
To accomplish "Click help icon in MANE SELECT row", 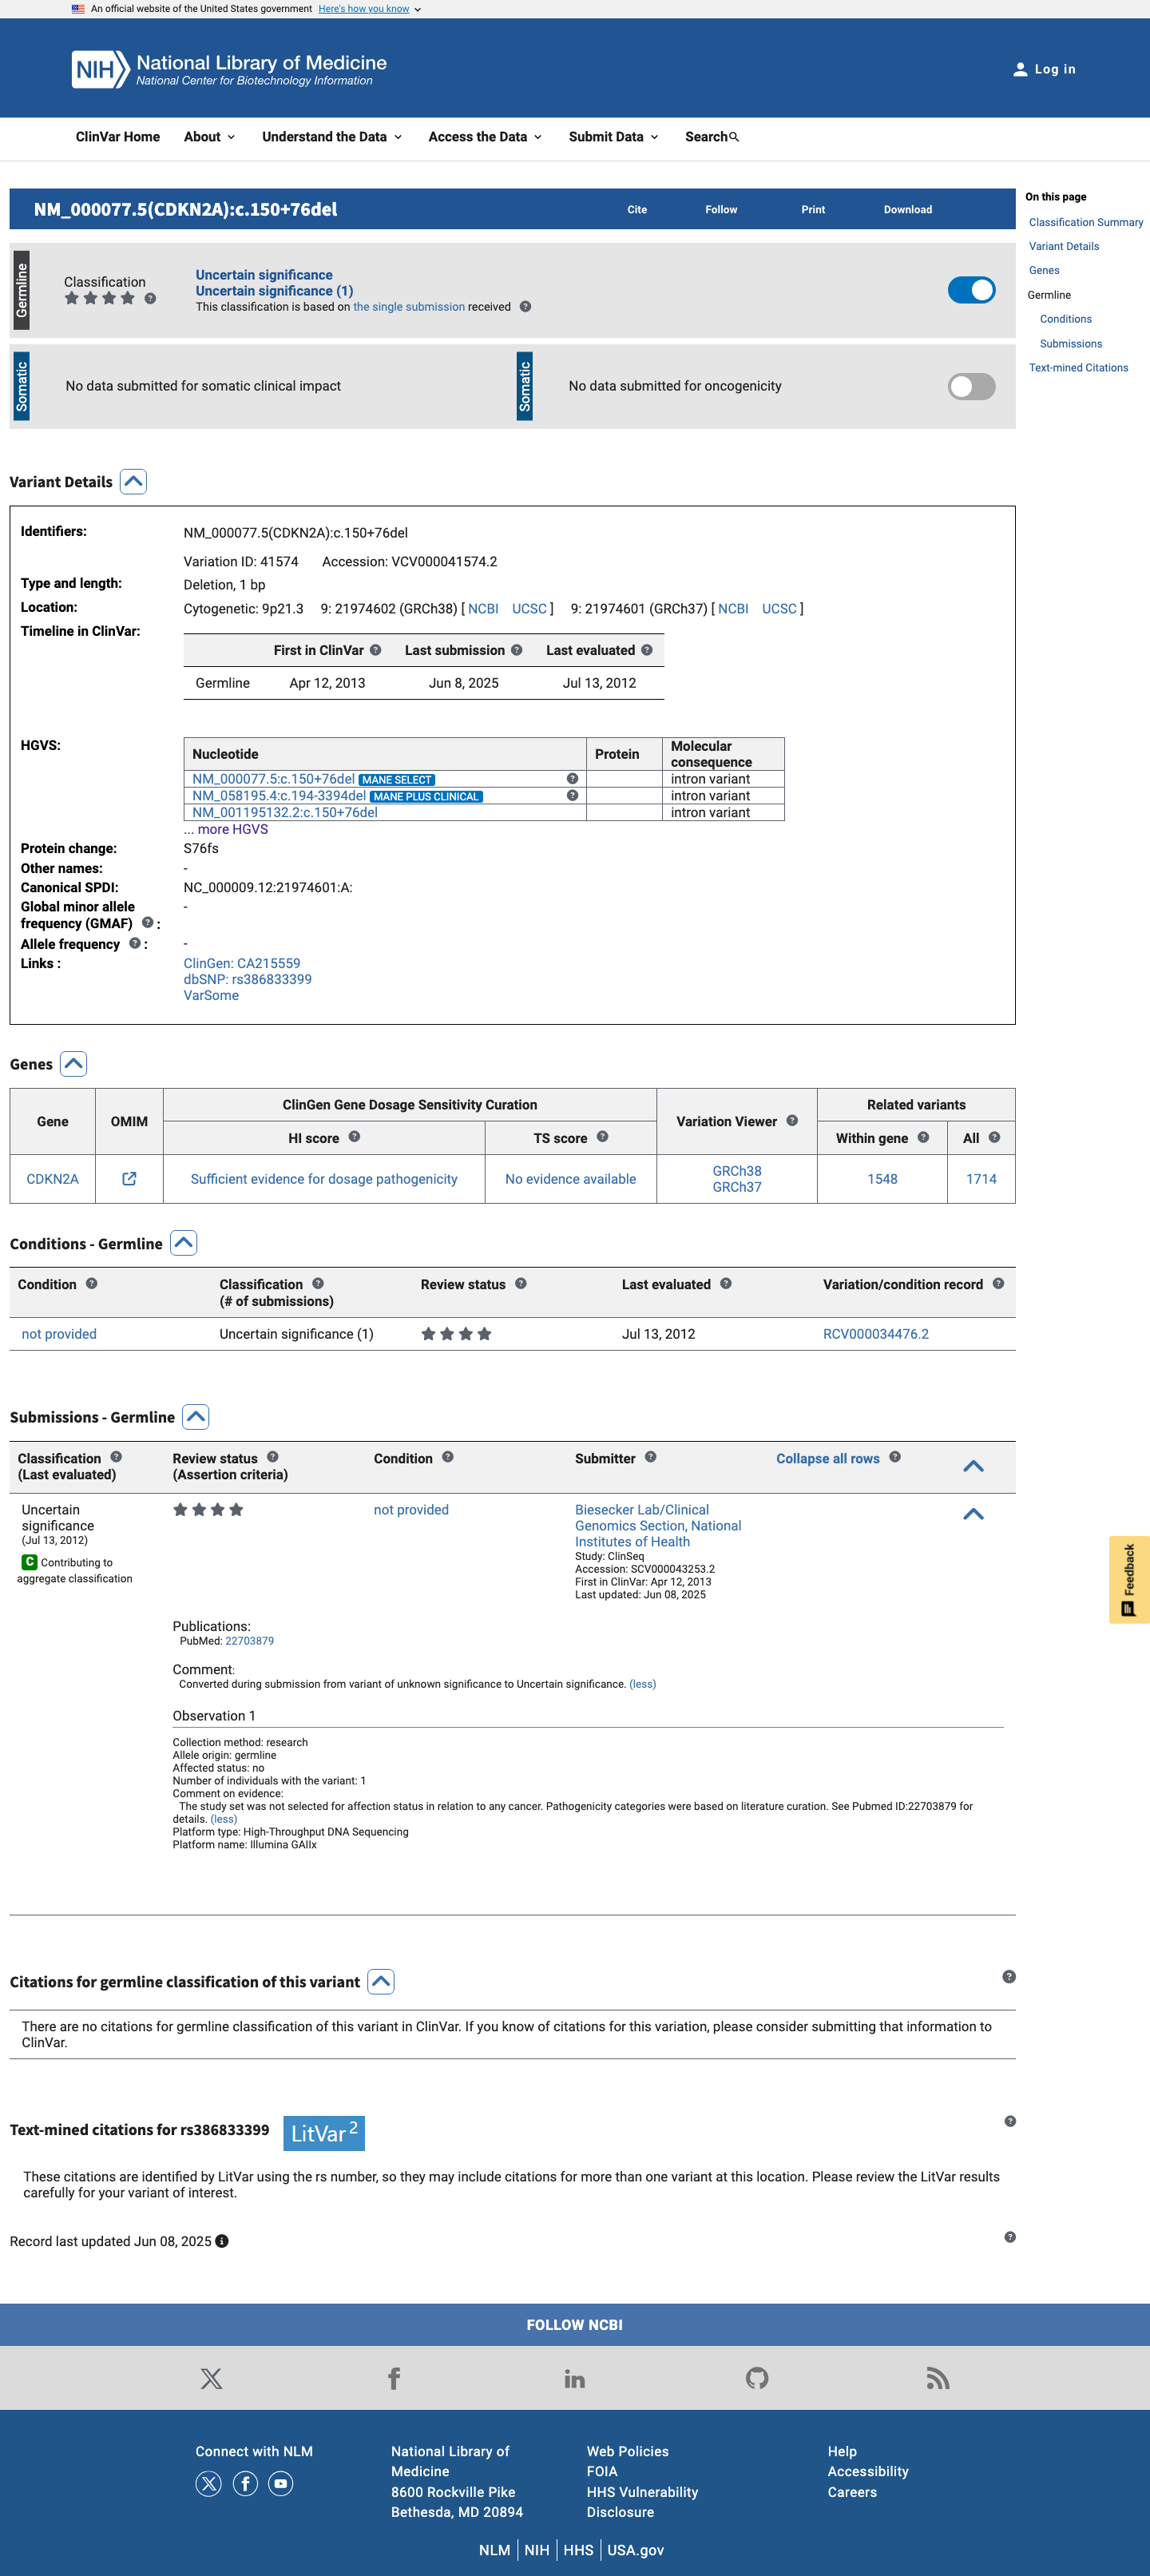I will [x=572, y=779].
